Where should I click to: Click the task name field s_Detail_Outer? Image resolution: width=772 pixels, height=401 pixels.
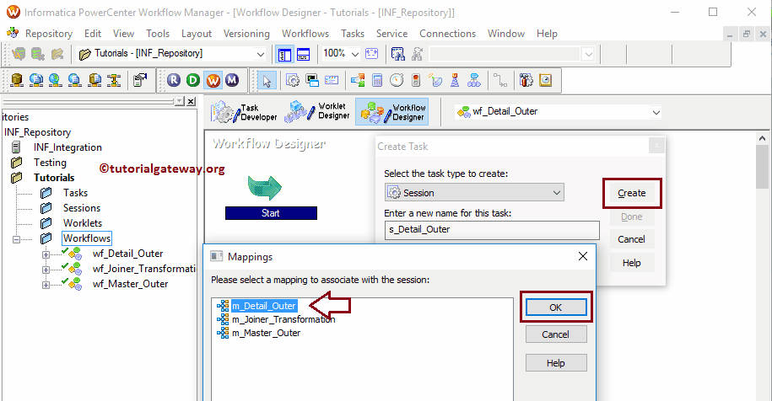tap(492, 229)
